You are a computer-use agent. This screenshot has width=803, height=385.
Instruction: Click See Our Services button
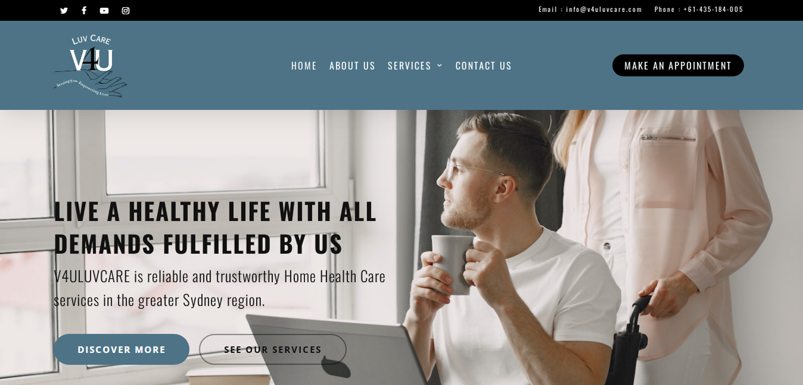(273, 349)
